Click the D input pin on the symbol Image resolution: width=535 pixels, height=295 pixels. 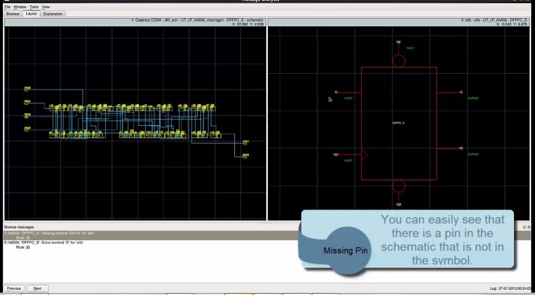coord(336,93)
